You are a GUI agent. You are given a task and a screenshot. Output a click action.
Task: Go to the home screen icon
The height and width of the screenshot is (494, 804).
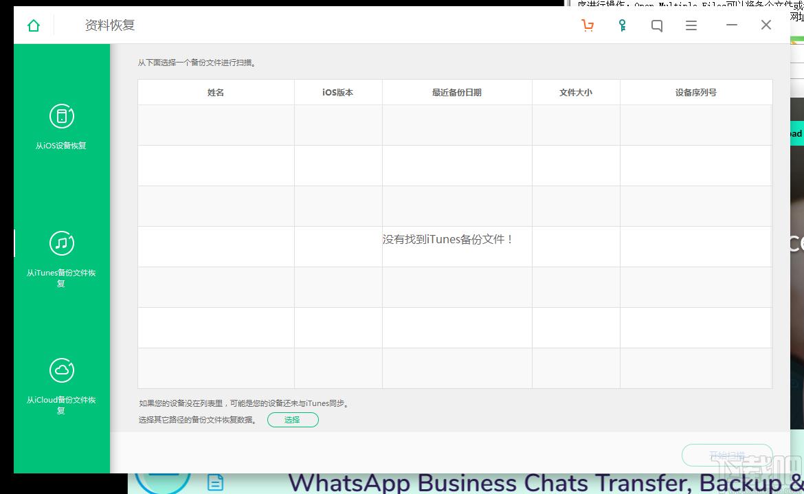tap(34, 25)
